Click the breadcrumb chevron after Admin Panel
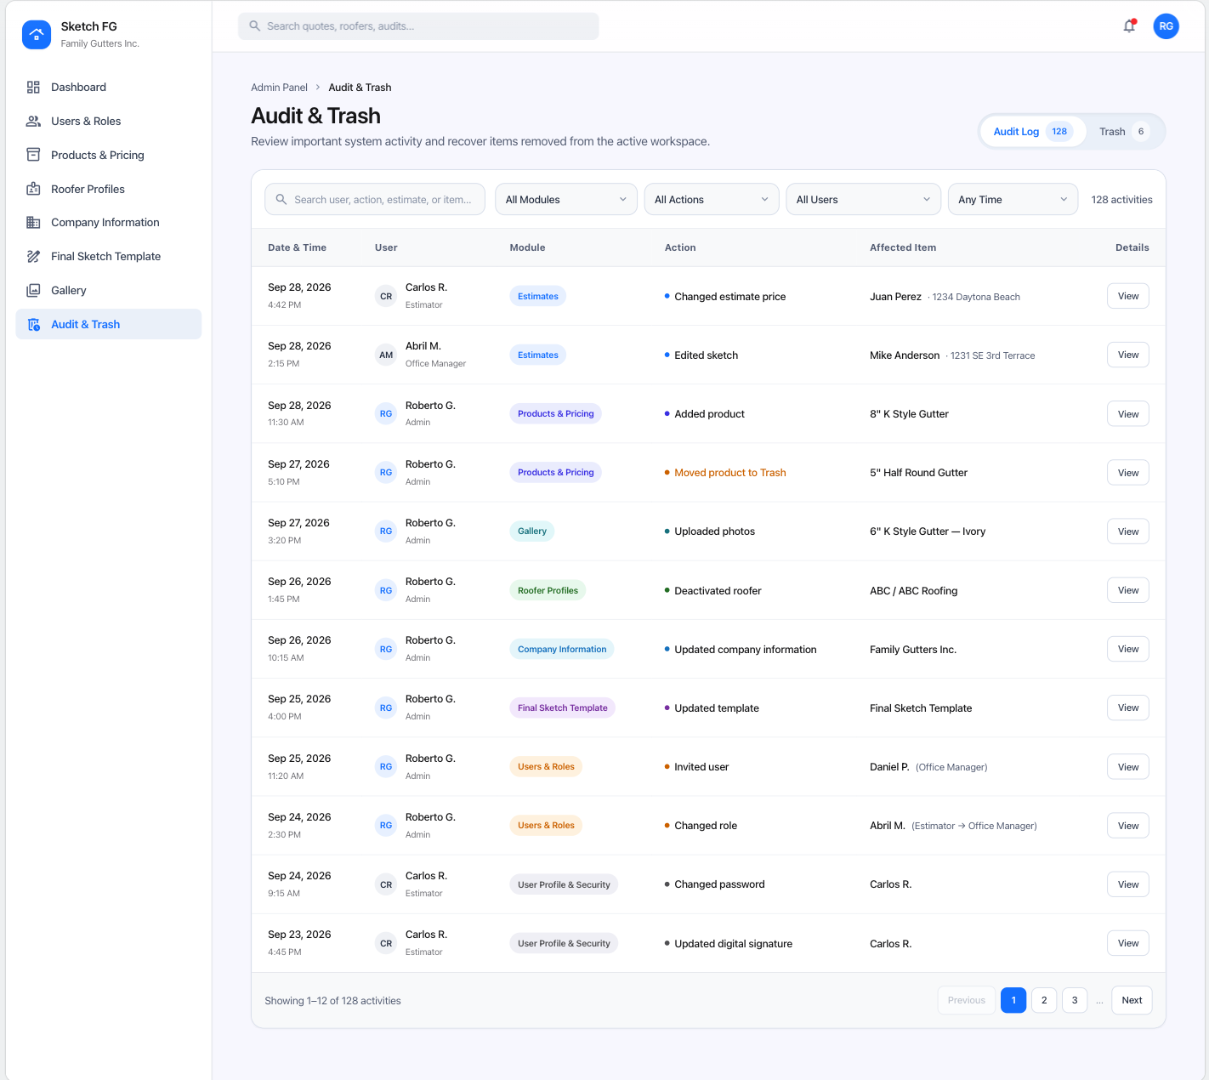The image size is (1209, 1080). 318,88
